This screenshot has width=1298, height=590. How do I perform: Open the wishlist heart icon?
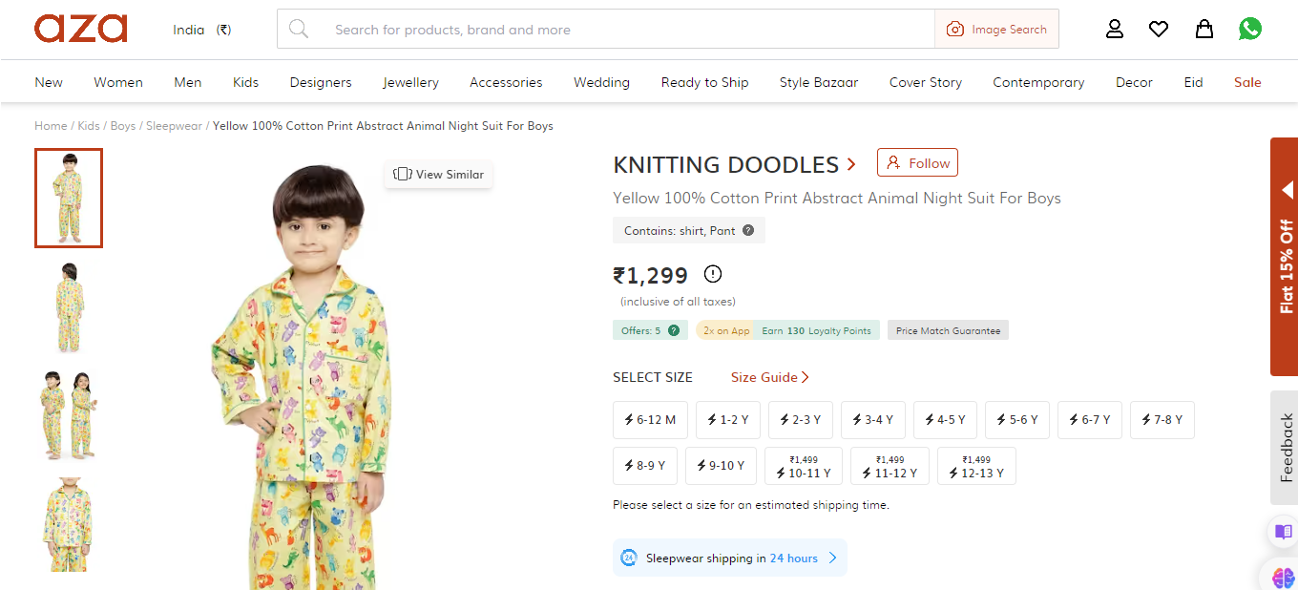(1159, 29)
